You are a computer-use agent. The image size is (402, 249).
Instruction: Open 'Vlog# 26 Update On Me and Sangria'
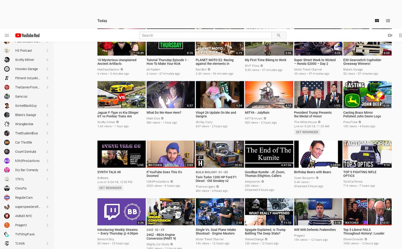[216, 114]
